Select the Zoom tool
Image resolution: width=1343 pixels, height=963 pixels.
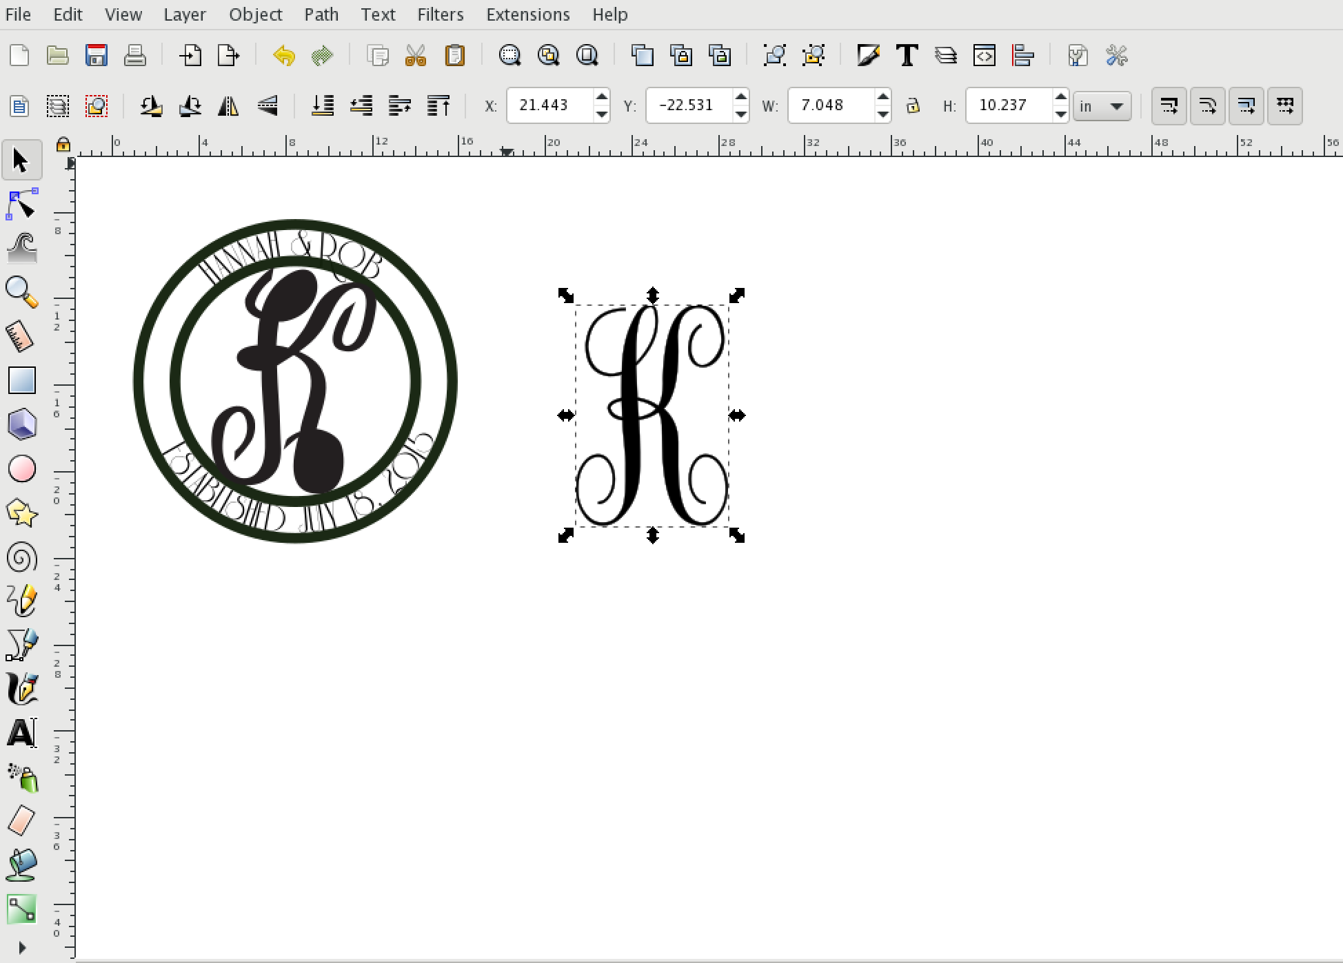click(21, 291)
